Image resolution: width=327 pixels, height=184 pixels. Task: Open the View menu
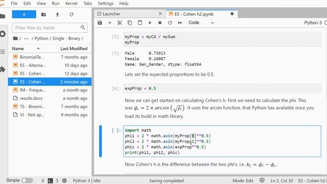pyautogui.click(x=41, y=4)
